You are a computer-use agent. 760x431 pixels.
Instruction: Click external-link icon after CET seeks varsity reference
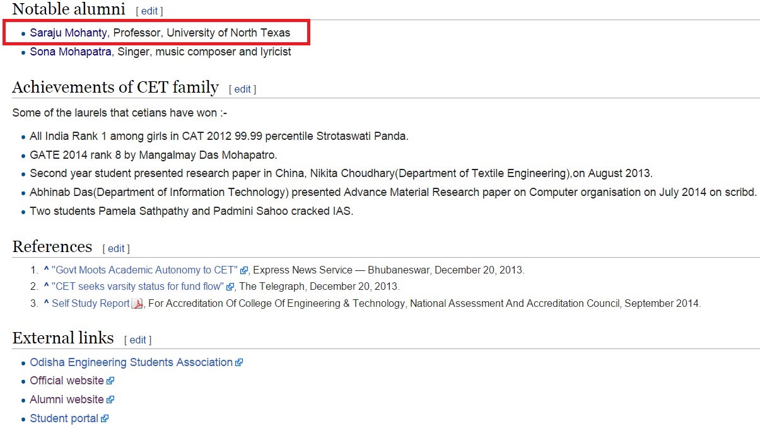(x=230, y=287)
